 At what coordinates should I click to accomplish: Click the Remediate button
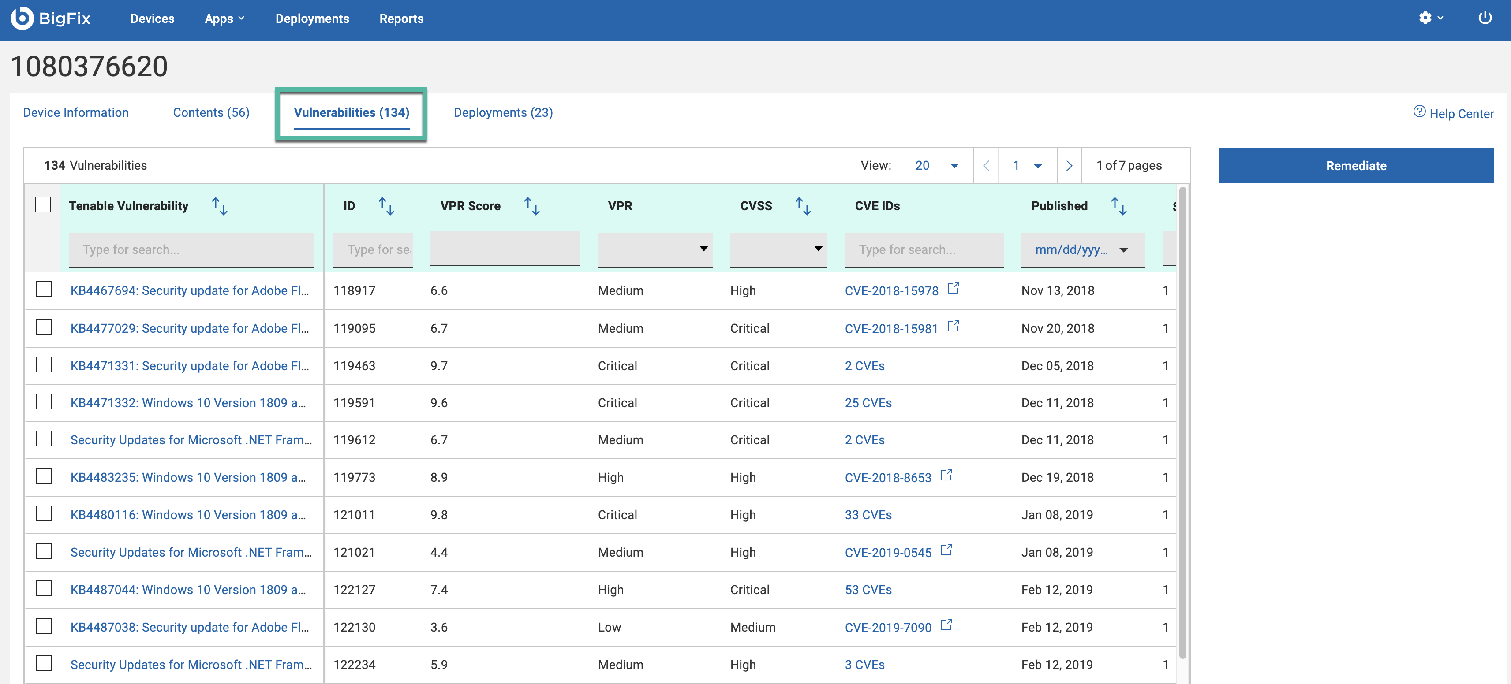click(1356, 166)
